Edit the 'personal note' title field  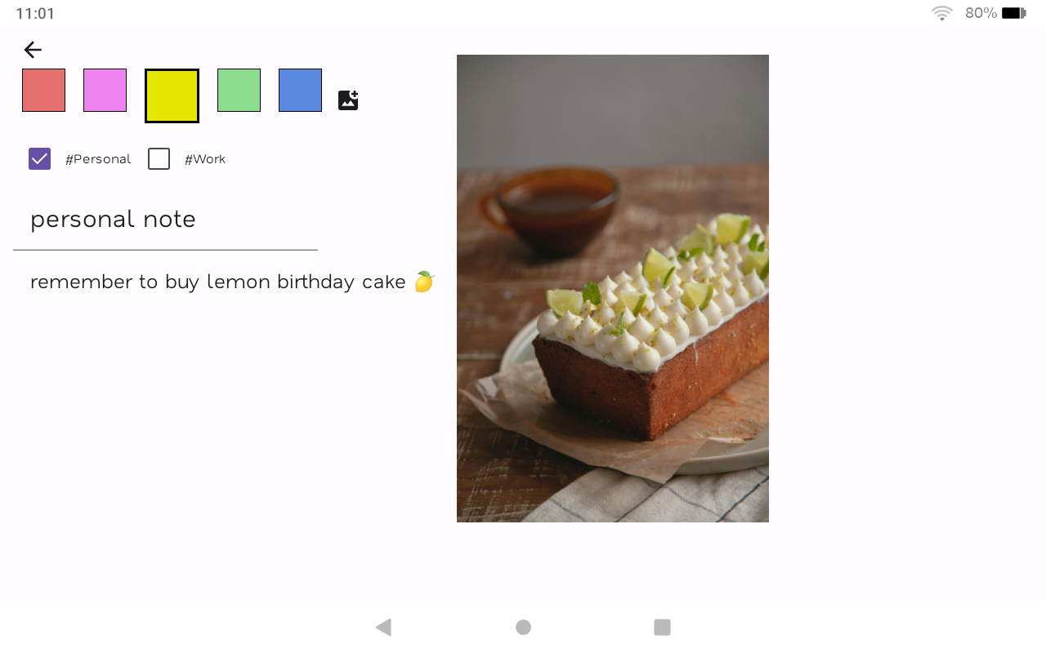(x=165, y=220)
